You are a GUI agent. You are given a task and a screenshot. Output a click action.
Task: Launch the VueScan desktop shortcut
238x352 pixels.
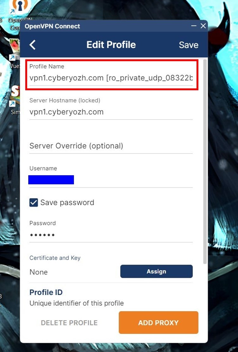coord(14,45)
